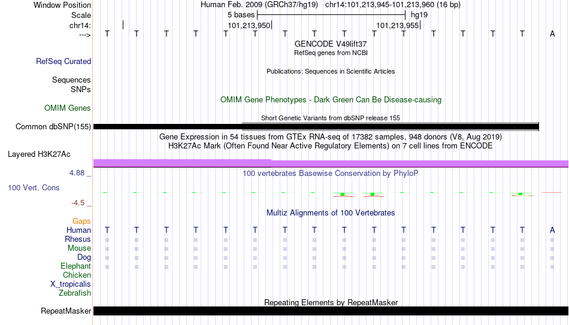This screenshot has width=569, height=325.
Task: Click OMIM Gene Phenotypes track title
Action: pos(331,100)
